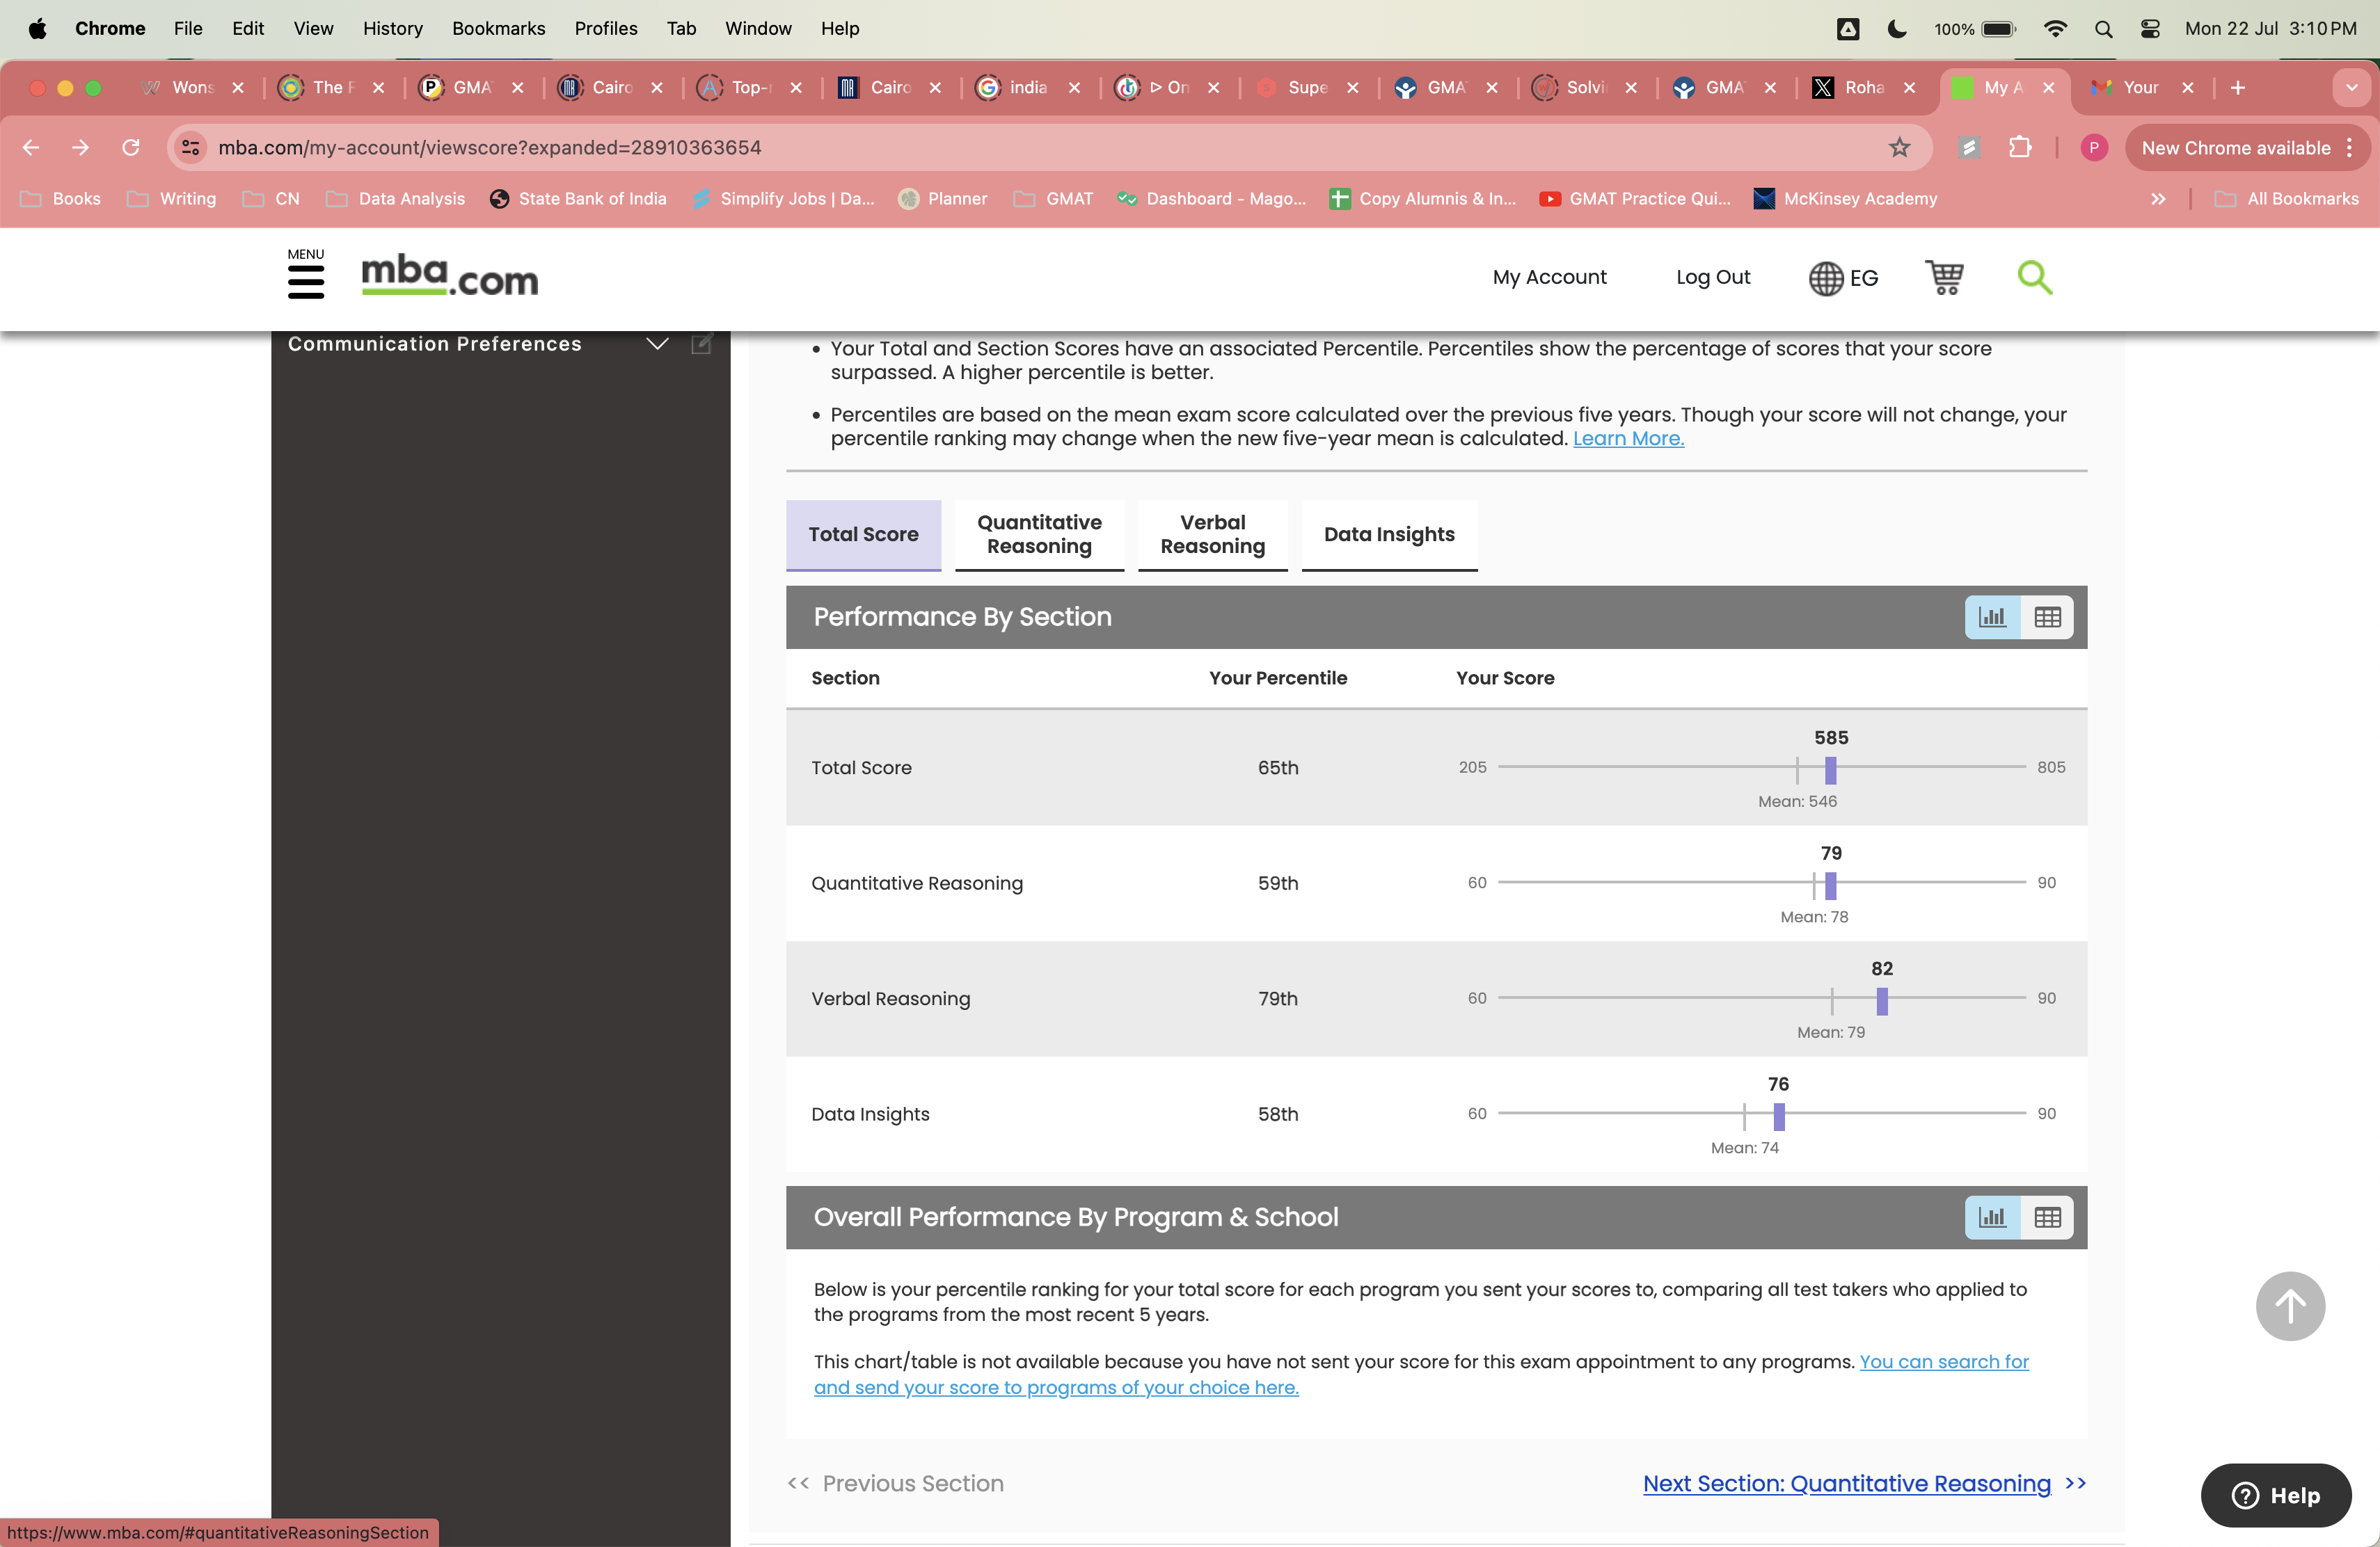Reload the page in Chrome
2380x1547 pixels.
[x=131, y=147]
